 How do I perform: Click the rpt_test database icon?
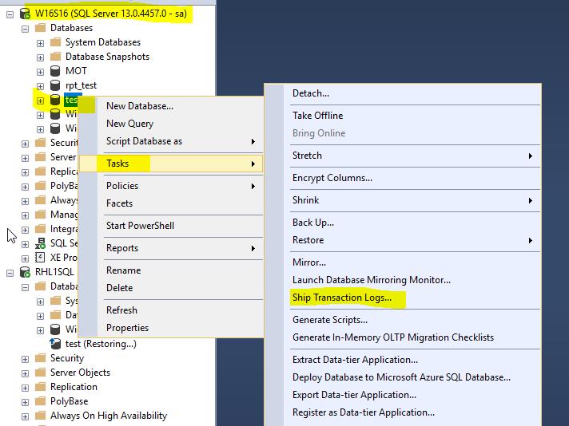tap(55, 85)
